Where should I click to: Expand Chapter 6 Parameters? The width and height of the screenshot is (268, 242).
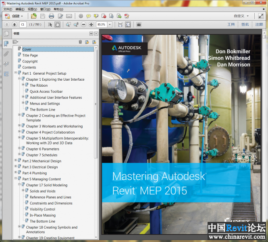point(19,148)
